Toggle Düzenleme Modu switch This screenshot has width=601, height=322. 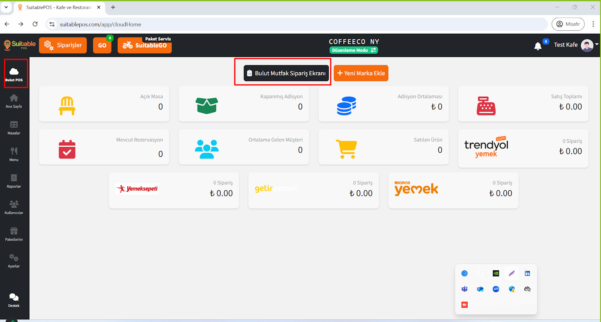[x=353, y=50]
